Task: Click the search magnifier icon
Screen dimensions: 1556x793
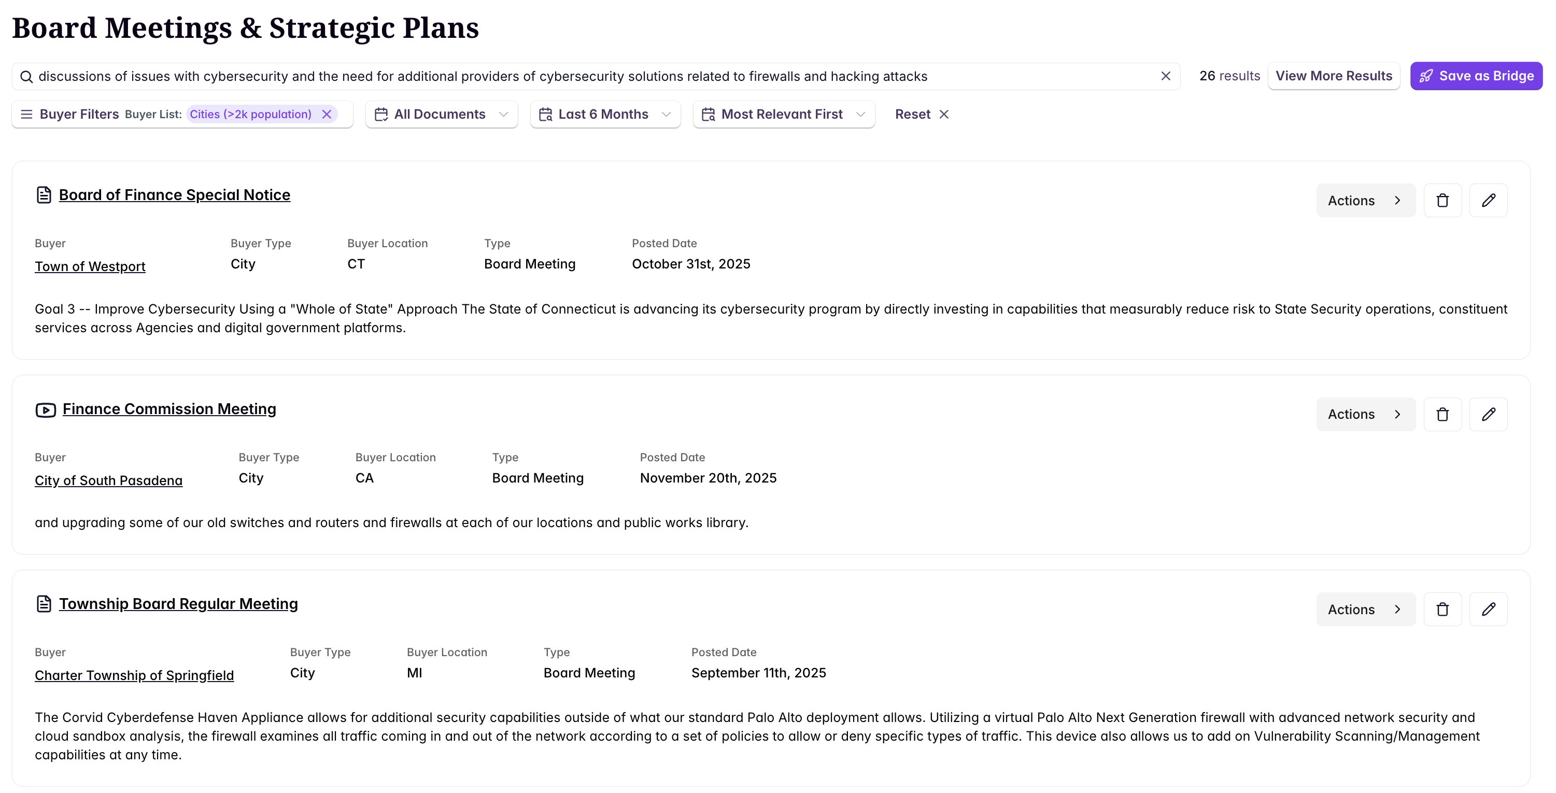Action: click(27, 76)
